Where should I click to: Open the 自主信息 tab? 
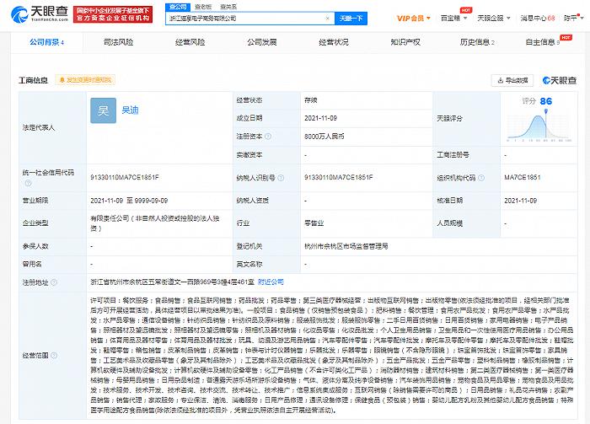(x=543, y=42)
